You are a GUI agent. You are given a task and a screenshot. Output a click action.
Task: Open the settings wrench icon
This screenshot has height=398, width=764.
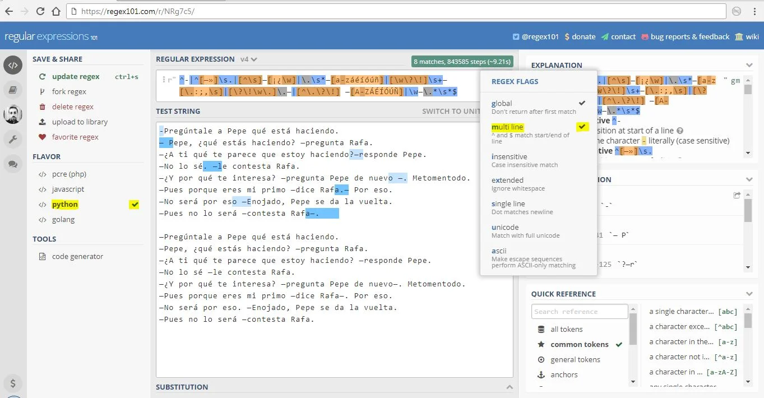tap(13, 139)
